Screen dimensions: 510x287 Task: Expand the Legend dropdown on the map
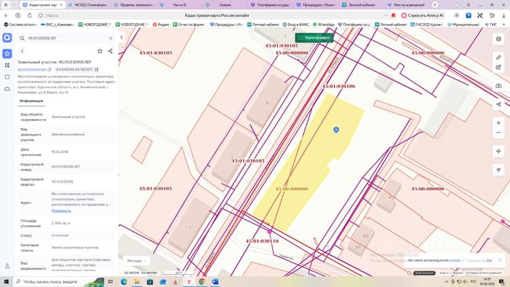point(136,260)
